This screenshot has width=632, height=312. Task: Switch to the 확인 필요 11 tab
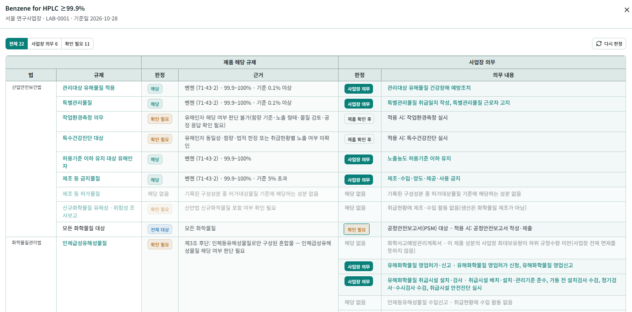(x=77, y=44)
